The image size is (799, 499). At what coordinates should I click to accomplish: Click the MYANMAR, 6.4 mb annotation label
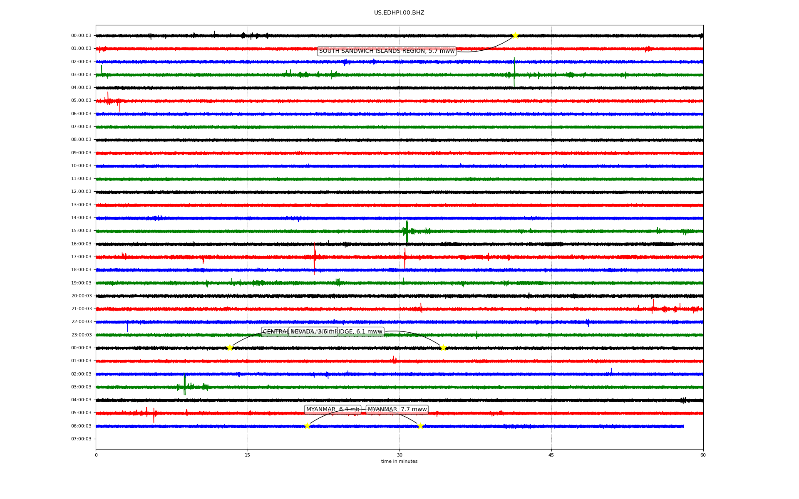click(333, 410)
